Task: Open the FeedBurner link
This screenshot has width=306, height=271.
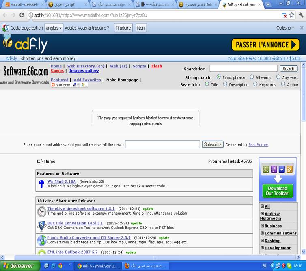Action: click(259, 145)
